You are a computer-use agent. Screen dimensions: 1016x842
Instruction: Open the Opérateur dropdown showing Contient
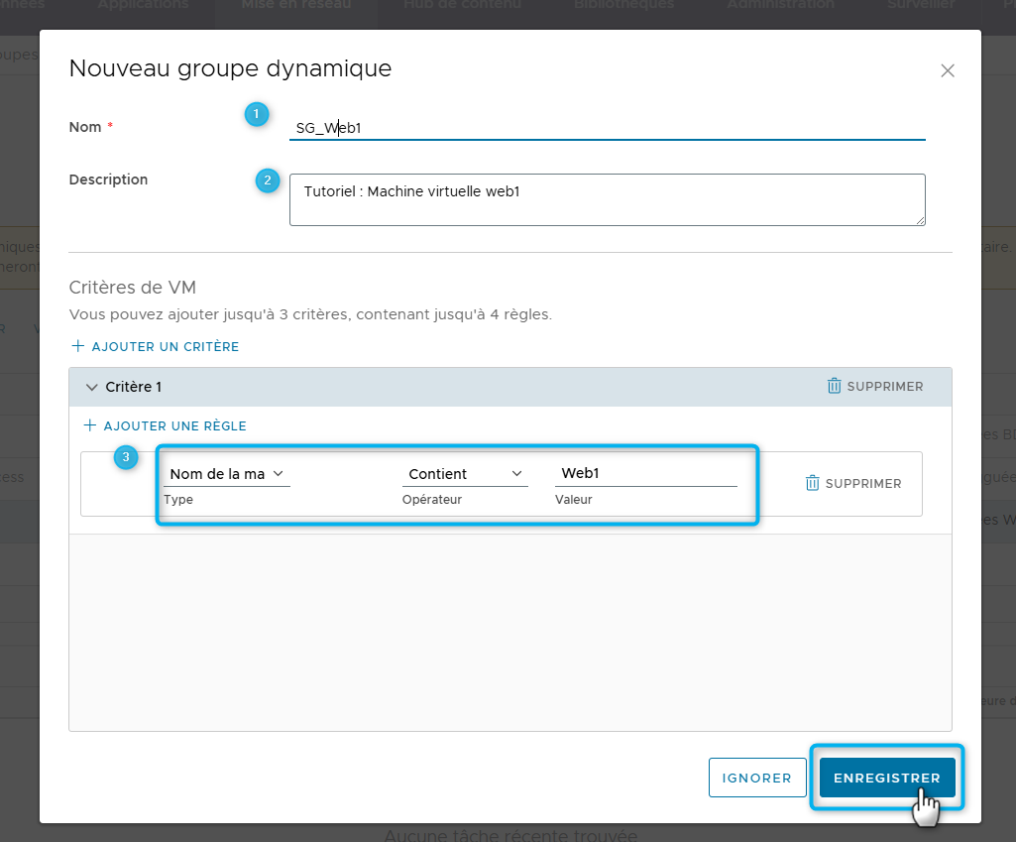(464, 474)
